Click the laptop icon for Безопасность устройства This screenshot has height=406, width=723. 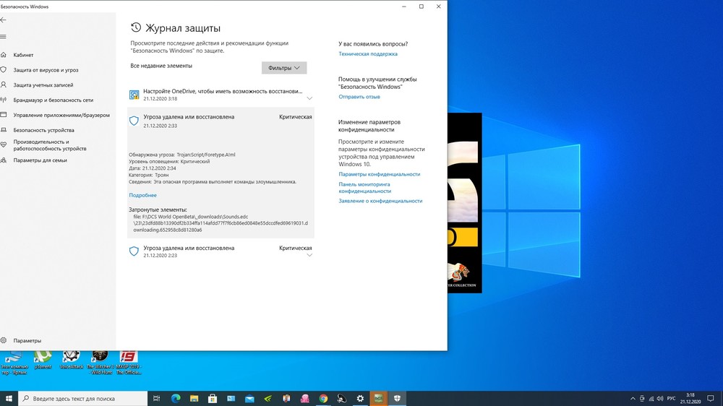click(x=3, y=130)
